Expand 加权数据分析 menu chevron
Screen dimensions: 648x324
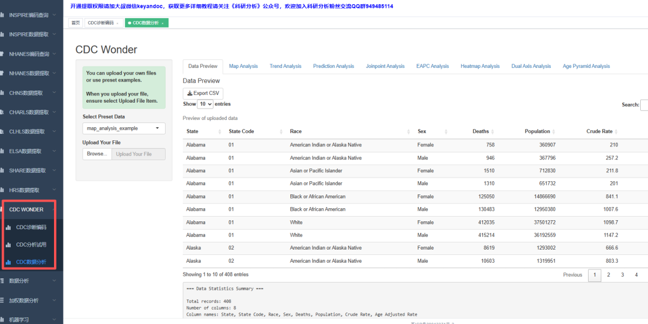click(x=54, y=301)
